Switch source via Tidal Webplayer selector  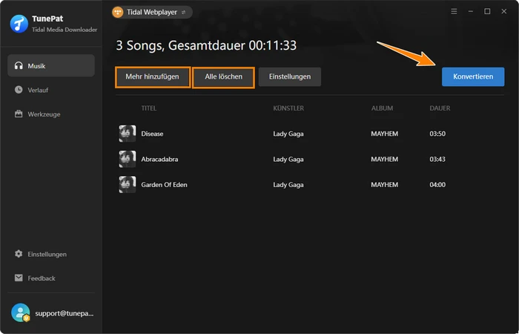click(152, 13)
